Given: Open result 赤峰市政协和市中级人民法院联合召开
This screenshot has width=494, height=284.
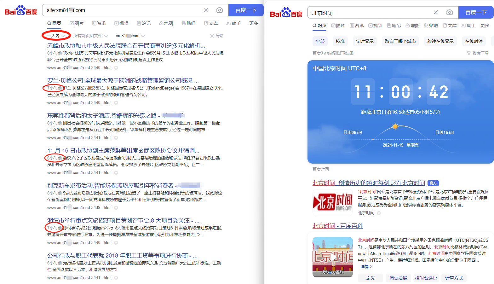Looking at the screenshot, I should tap(126, 46).
